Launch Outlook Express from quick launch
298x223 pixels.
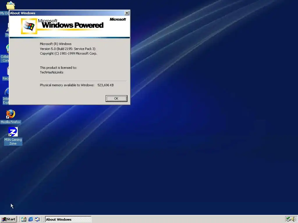[x=38, y=219]
